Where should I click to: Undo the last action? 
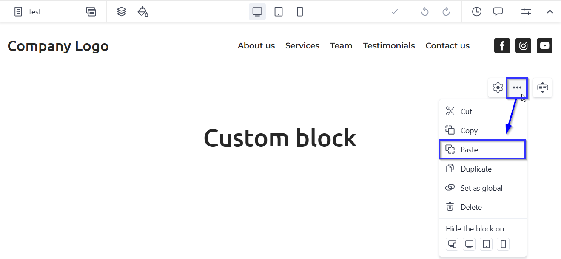pos(424,12)
